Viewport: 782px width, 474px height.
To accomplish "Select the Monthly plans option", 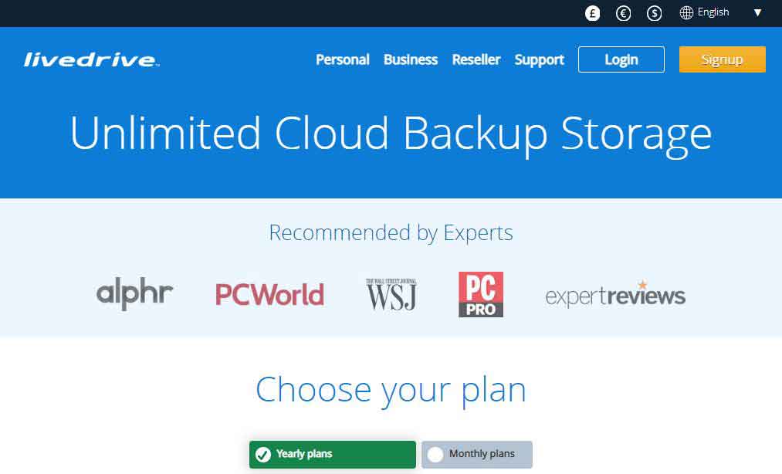I will pos(477,454).
